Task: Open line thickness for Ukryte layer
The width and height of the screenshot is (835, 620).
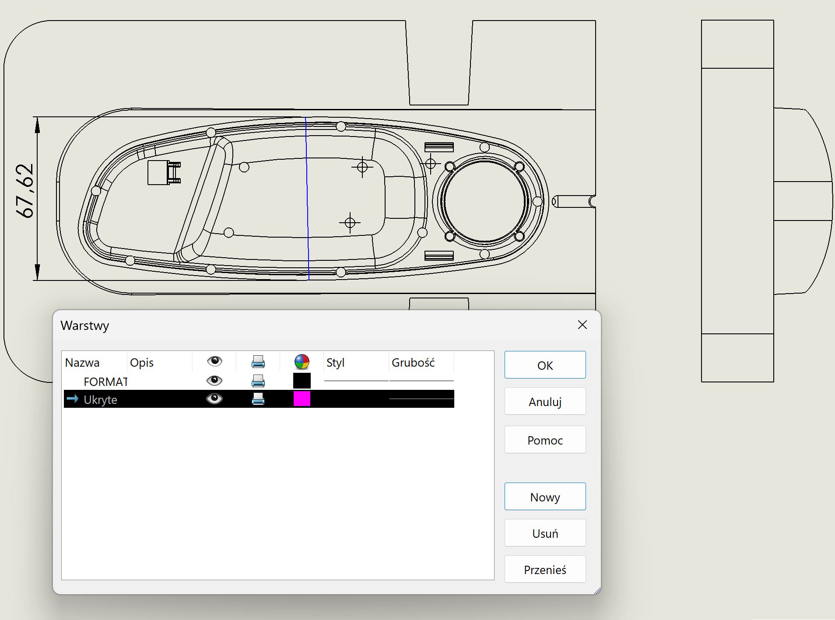Action: 421,399
